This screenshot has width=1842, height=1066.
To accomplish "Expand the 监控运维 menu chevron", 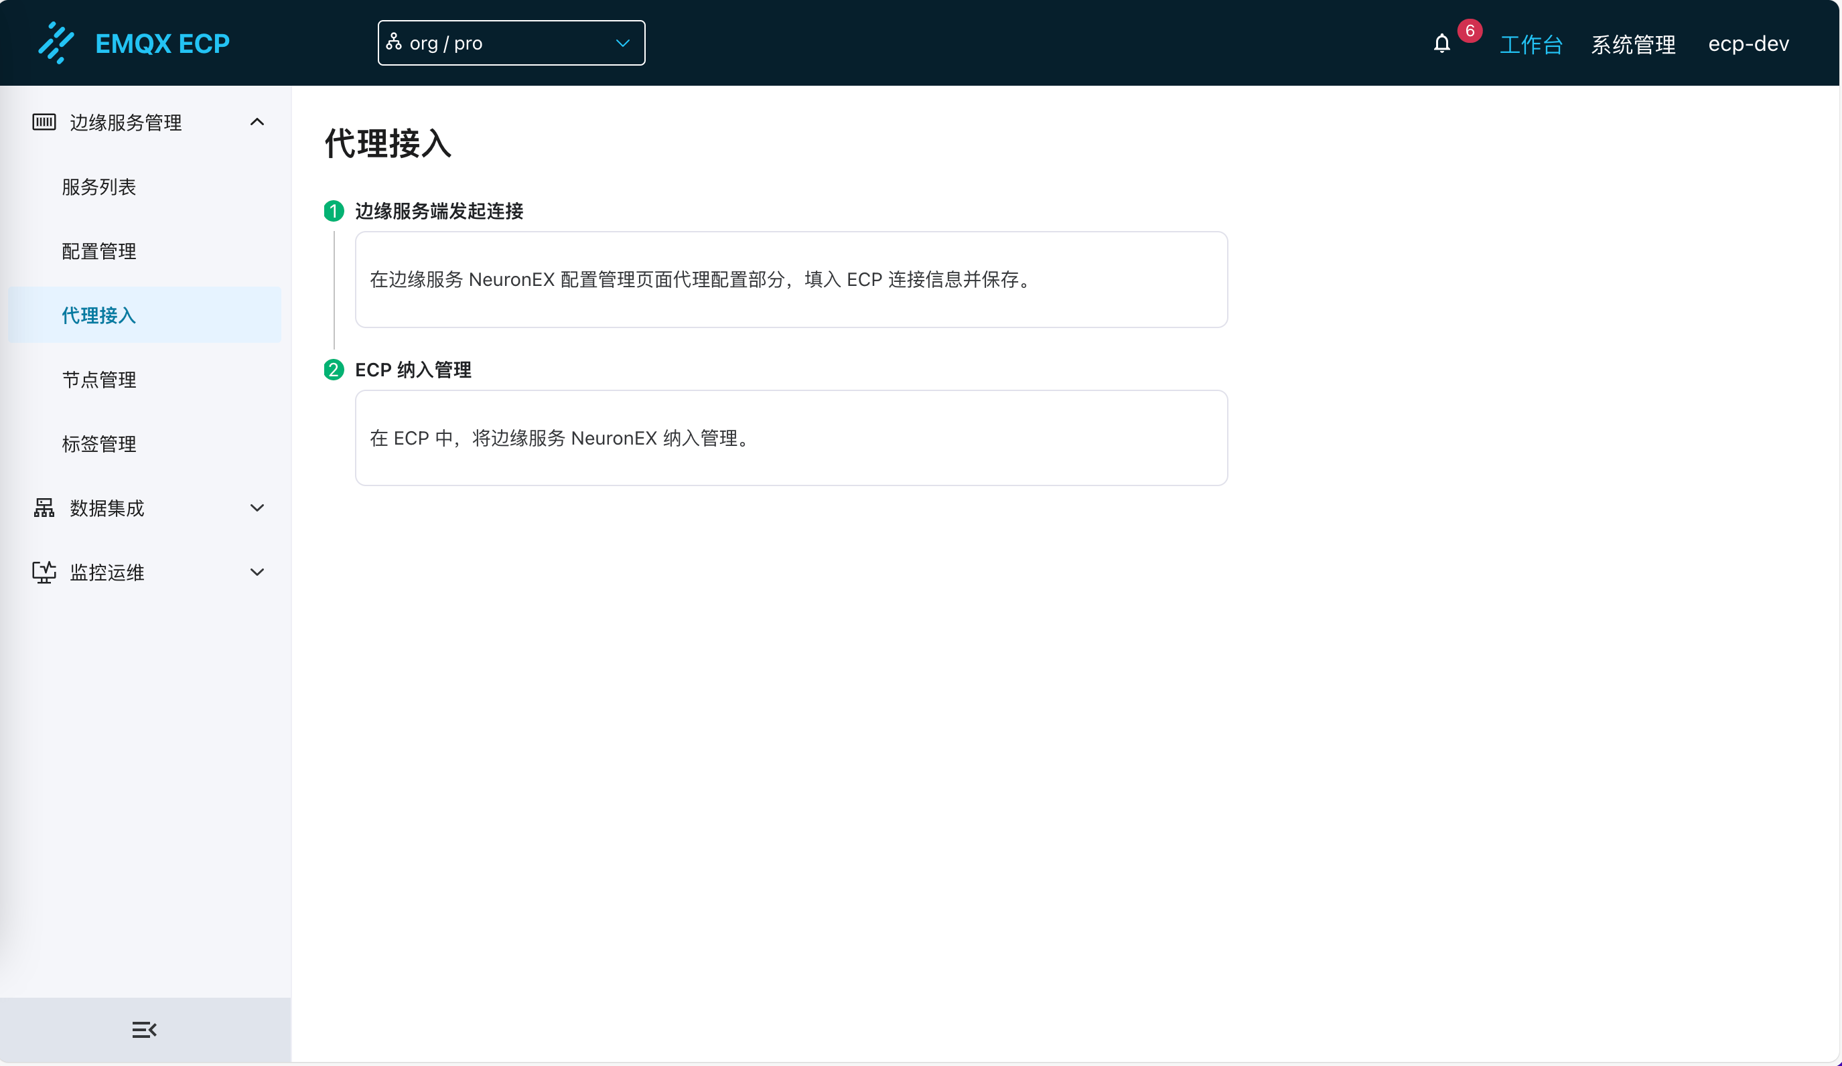I will pos(257,572).
